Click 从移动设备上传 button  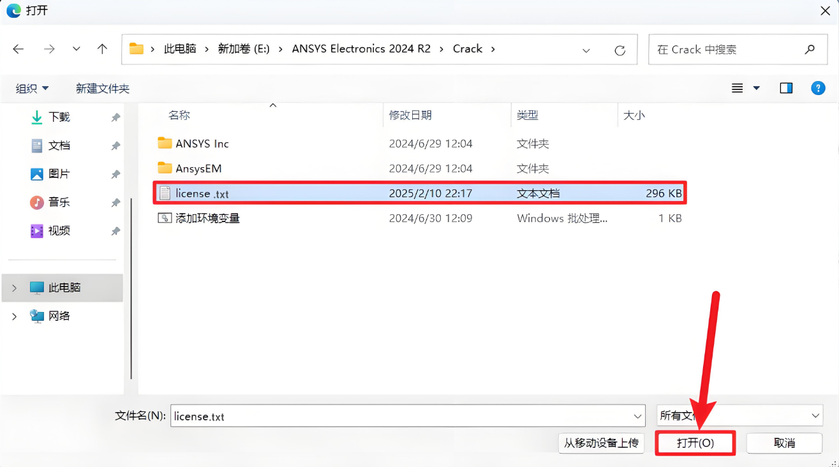pos(601,443)
